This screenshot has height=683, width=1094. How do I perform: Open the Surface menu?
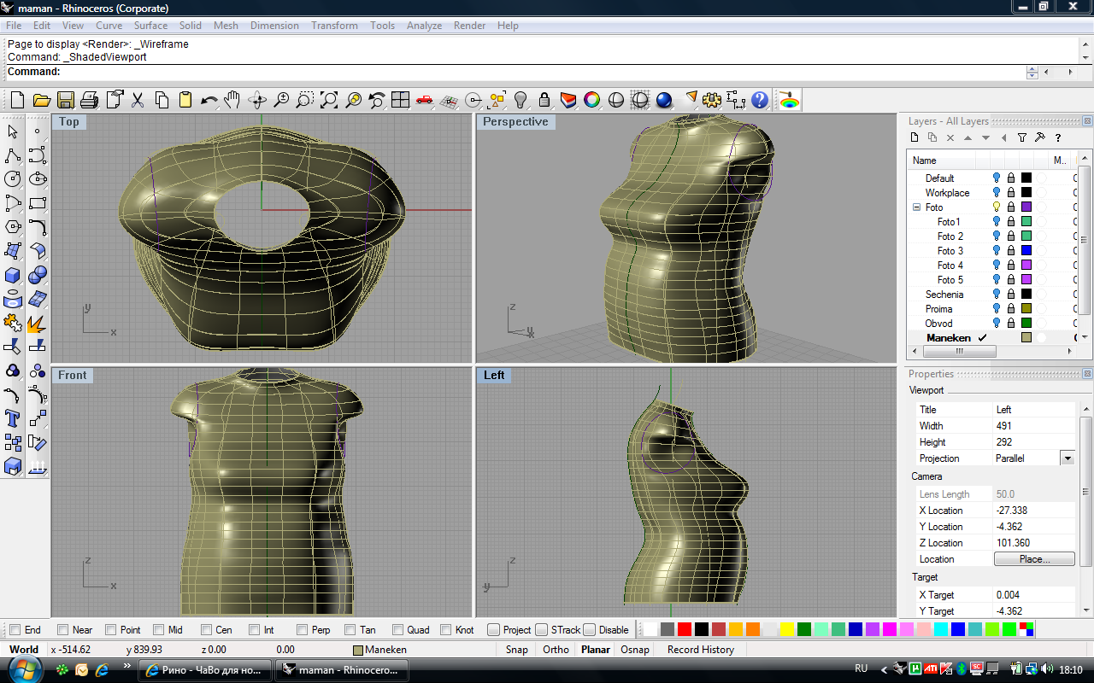[150, 26]
